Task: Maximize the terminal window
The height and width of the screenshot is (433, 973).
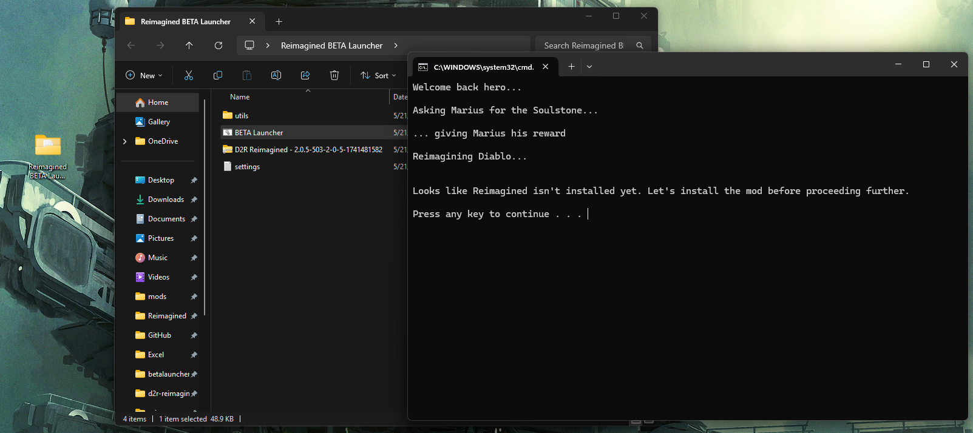Action: [x=926, y=64]
